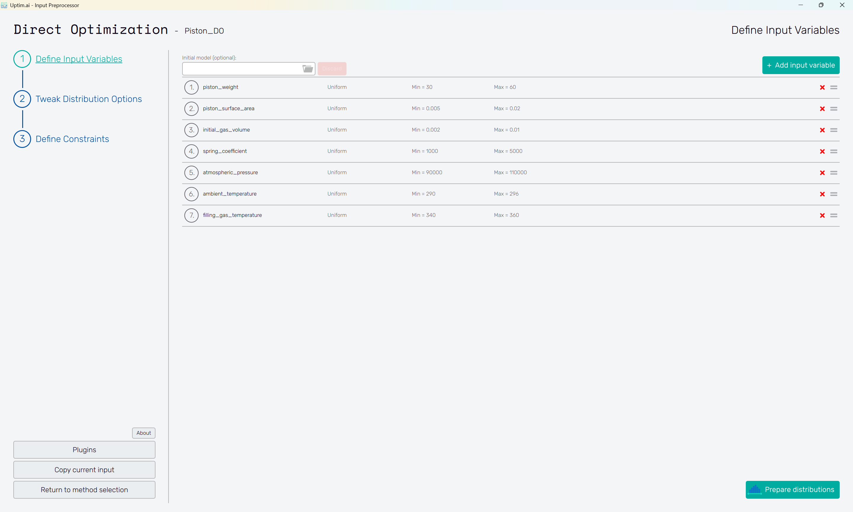Focus the Initial model path field
Viewport: 853px width, 512px height.
242,69
